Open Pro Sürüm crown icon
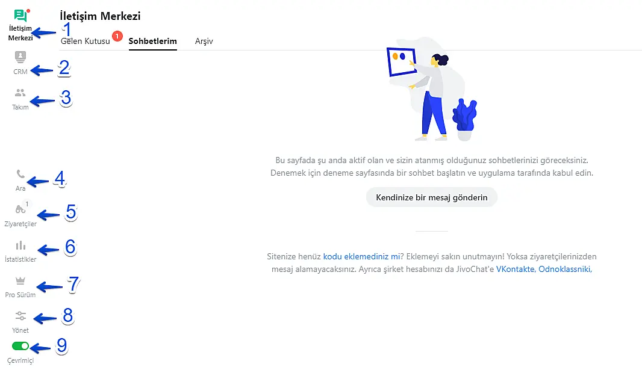 (20, 281)
